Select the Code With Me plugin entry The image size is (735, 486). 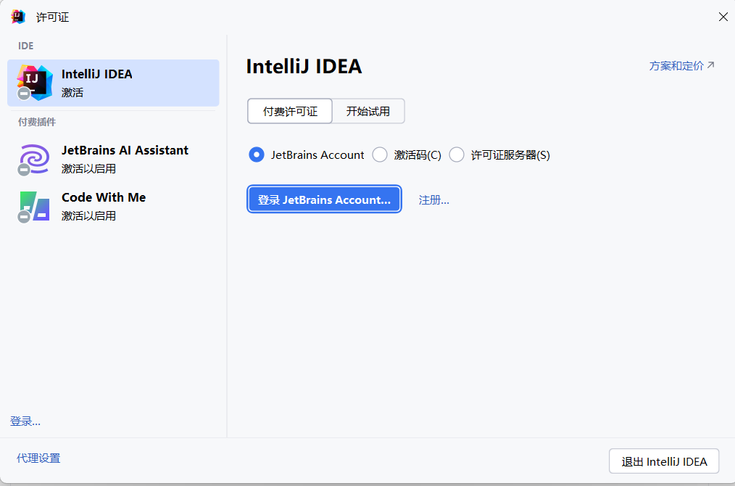tap(113, 206)
